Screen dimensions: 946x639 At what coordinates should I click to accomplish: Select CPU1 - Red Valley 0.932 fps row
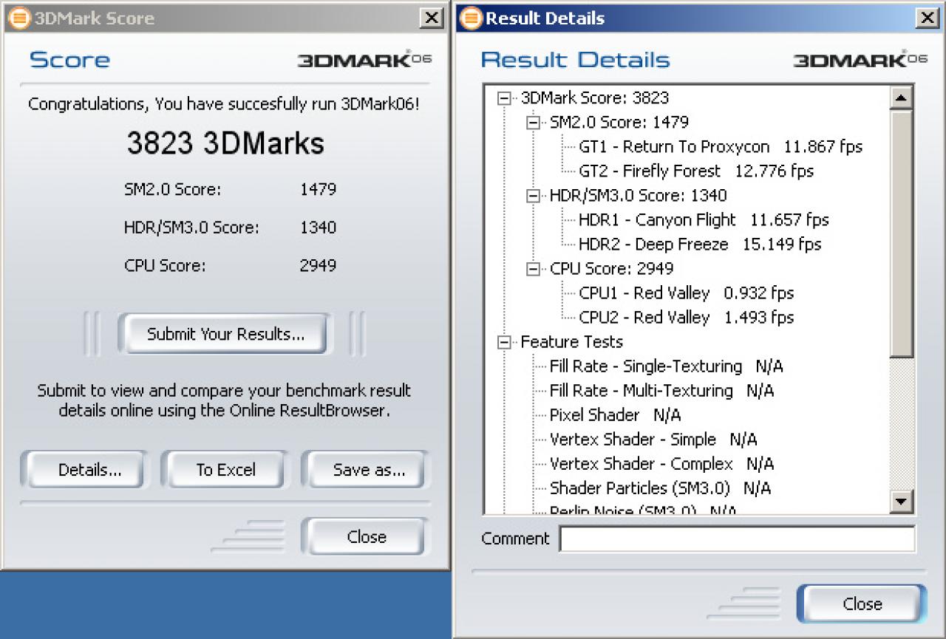tap(687, 293)
